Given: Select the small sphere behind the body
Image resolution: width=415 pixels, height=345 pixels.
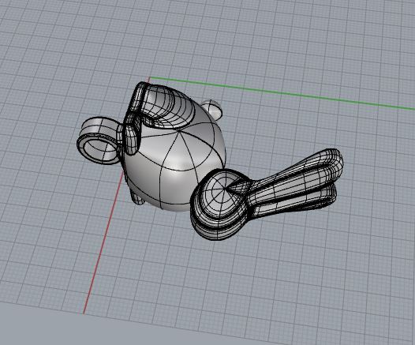Looking at the screenshot, I should (x=212, y=109).
